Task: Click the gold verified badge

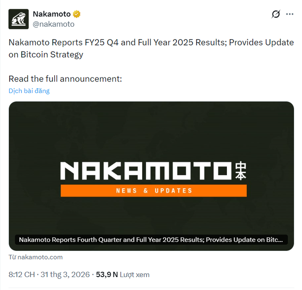Action: pyautogui.click(x=77, y=14)
